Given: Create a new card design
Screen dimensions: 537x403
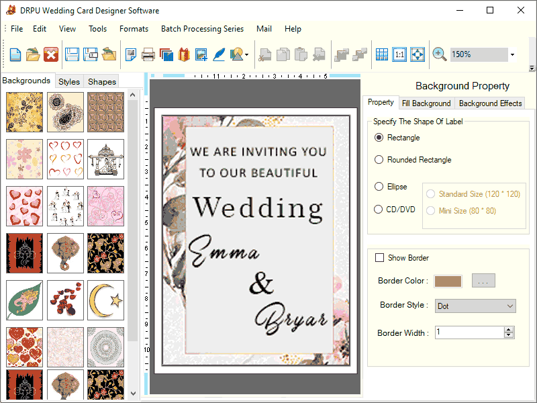Looking at the screenshot, I should coord(15,54).
